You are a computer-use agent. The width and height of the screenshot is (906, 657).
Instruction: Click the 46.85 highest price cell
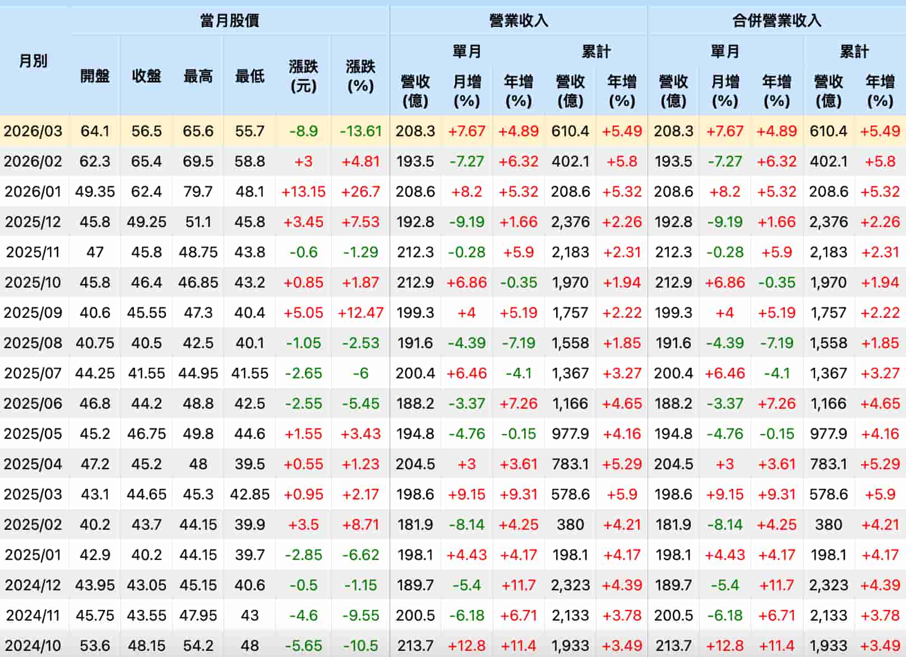point(198,283)
